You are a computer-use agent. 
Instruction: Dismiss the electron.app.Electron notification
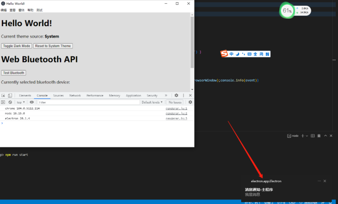coord(325,181)
